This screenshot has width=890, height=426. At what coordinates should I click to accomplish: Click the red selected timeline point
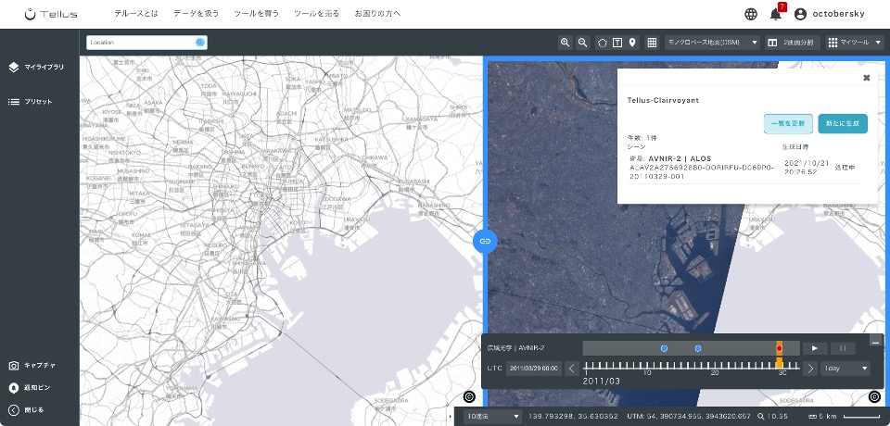pos(780,348)
